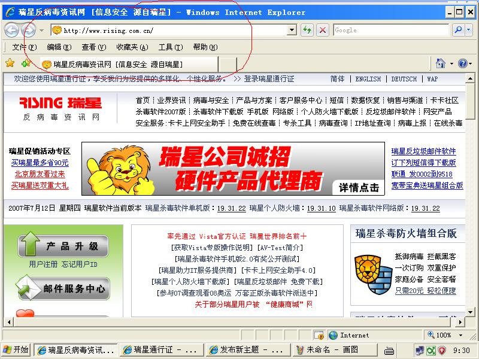Switch language to DEUTSCH
This screenshot has height=359, width=479.
point(404,79)
